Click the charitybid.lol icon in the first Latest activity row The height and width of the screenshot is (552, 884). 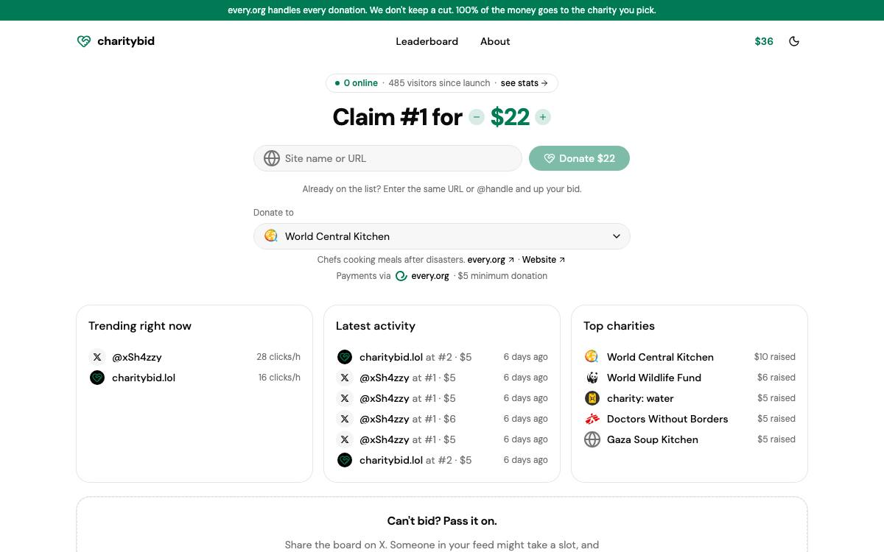pos(345,357)
